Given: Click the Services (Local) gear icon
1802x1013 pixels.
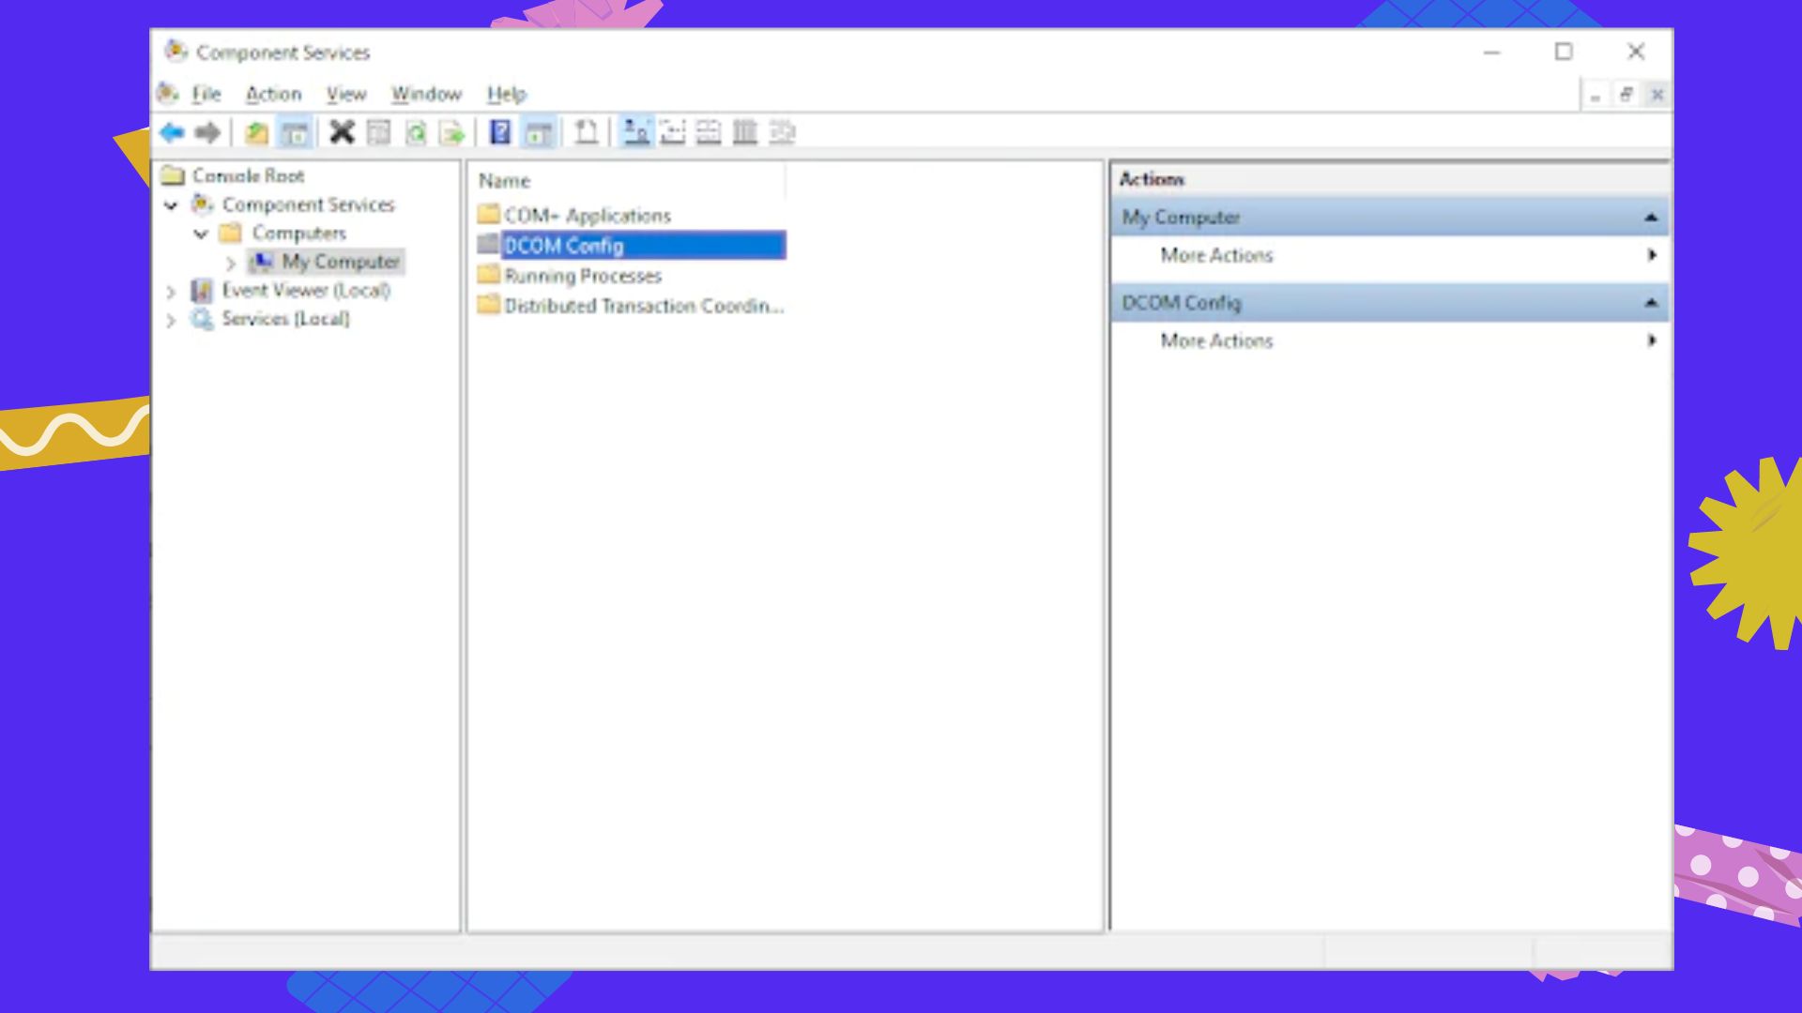Looking at the screenshot, I should click(202, 319).
